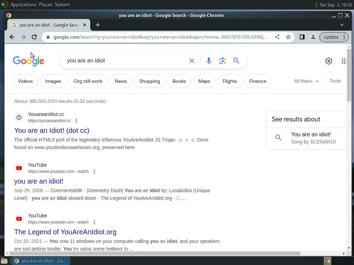Open more options for 'you are an idiot!' result
Image resolution: width=354 pixels, height=265 pixels.
pyautogui.click(x=94, y=171)
